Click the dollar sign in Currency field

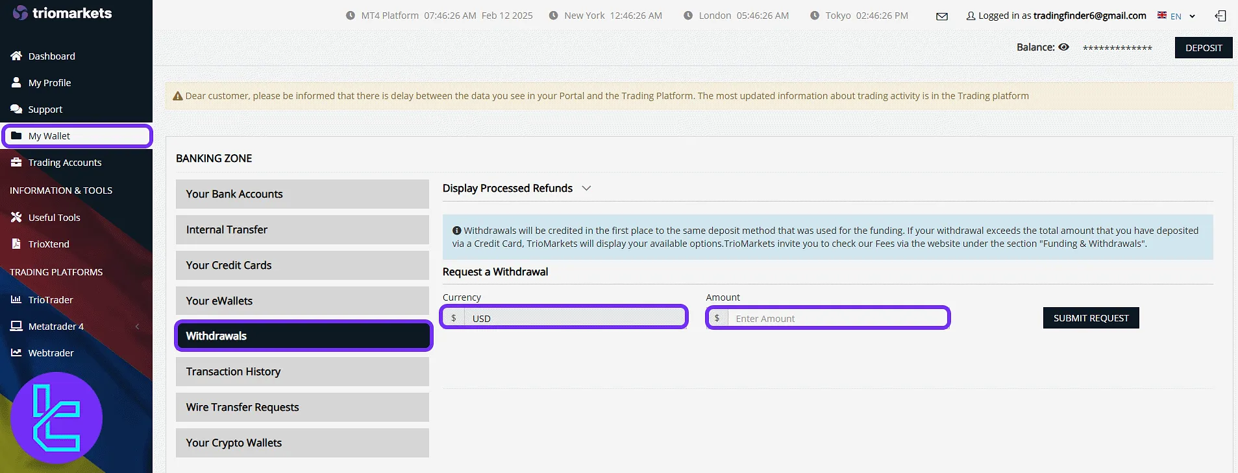453,318
